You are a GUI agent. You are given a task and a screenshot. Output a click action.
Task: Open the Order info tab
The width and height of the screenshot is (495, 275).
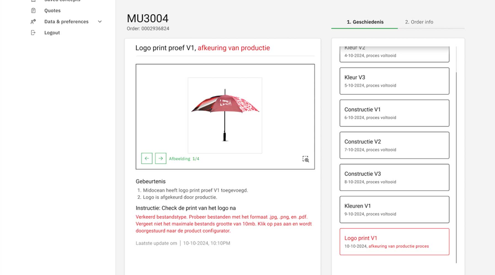[x=419, y=22]
